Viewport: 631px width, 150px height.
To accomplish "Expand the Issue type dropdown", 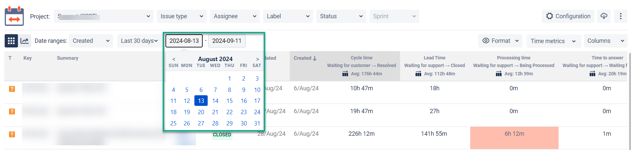I will click(181, 16).
